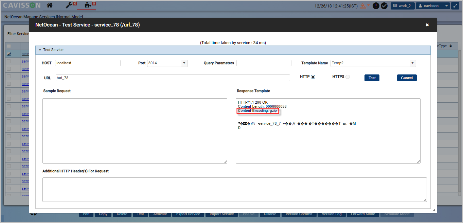Close the wrench tab with its red X

[75, 4]
